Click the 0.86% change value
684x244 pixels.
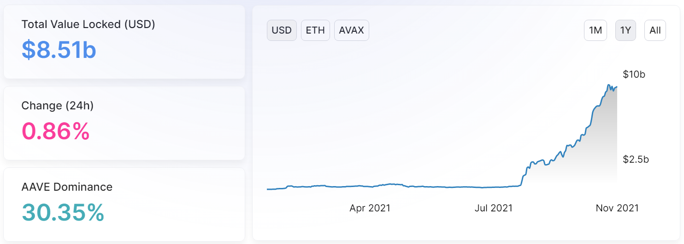tap(55, 131)
